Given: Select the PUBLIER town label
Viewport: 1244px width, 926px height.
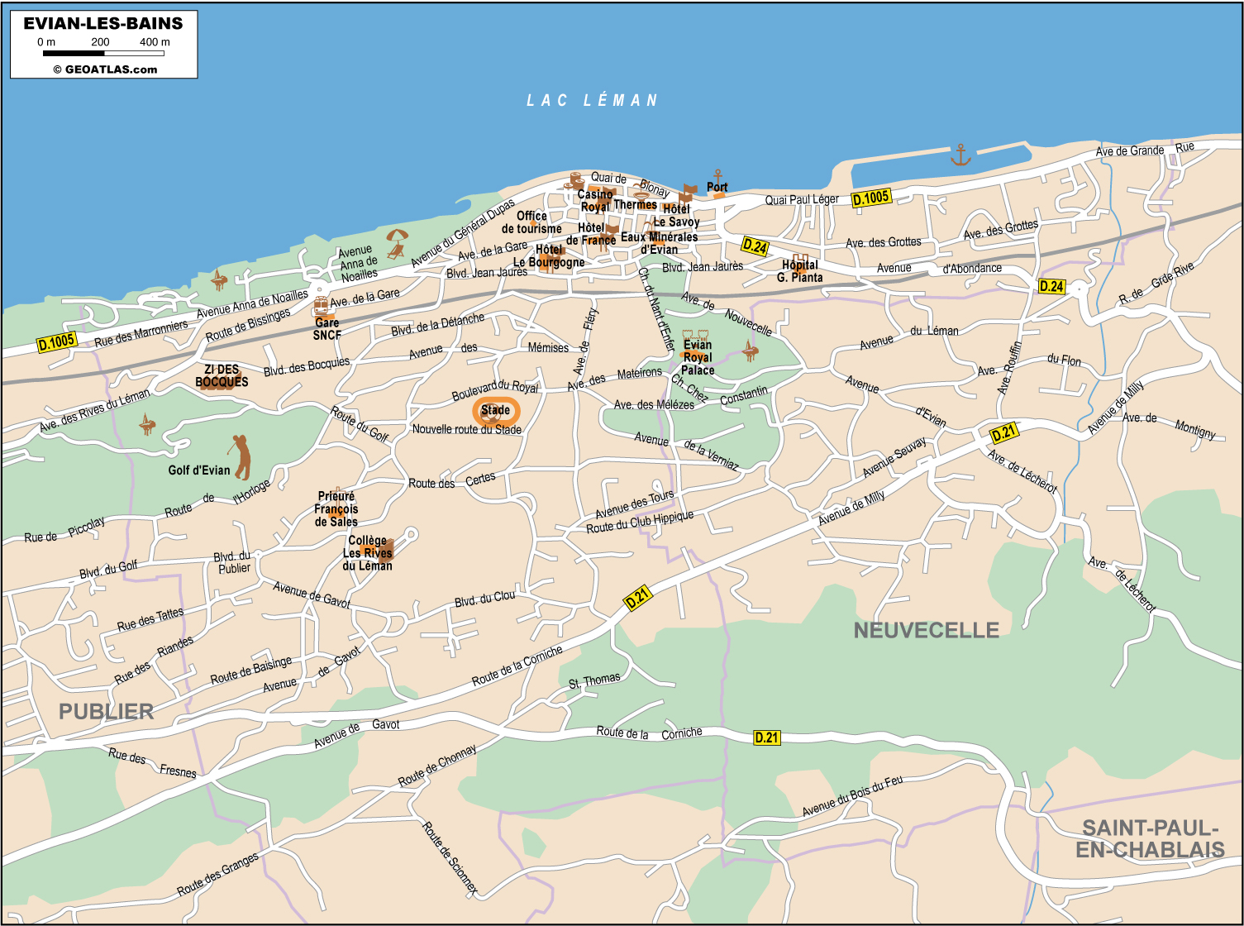Looking at the screenshot, I should tap(106, 711).
